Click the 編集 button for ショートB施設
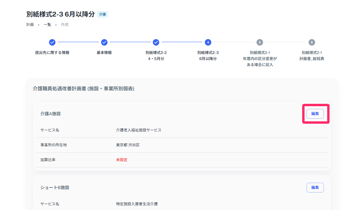Image resolution: width=362 pixels, height=210 pixels. tap(315, 187)
